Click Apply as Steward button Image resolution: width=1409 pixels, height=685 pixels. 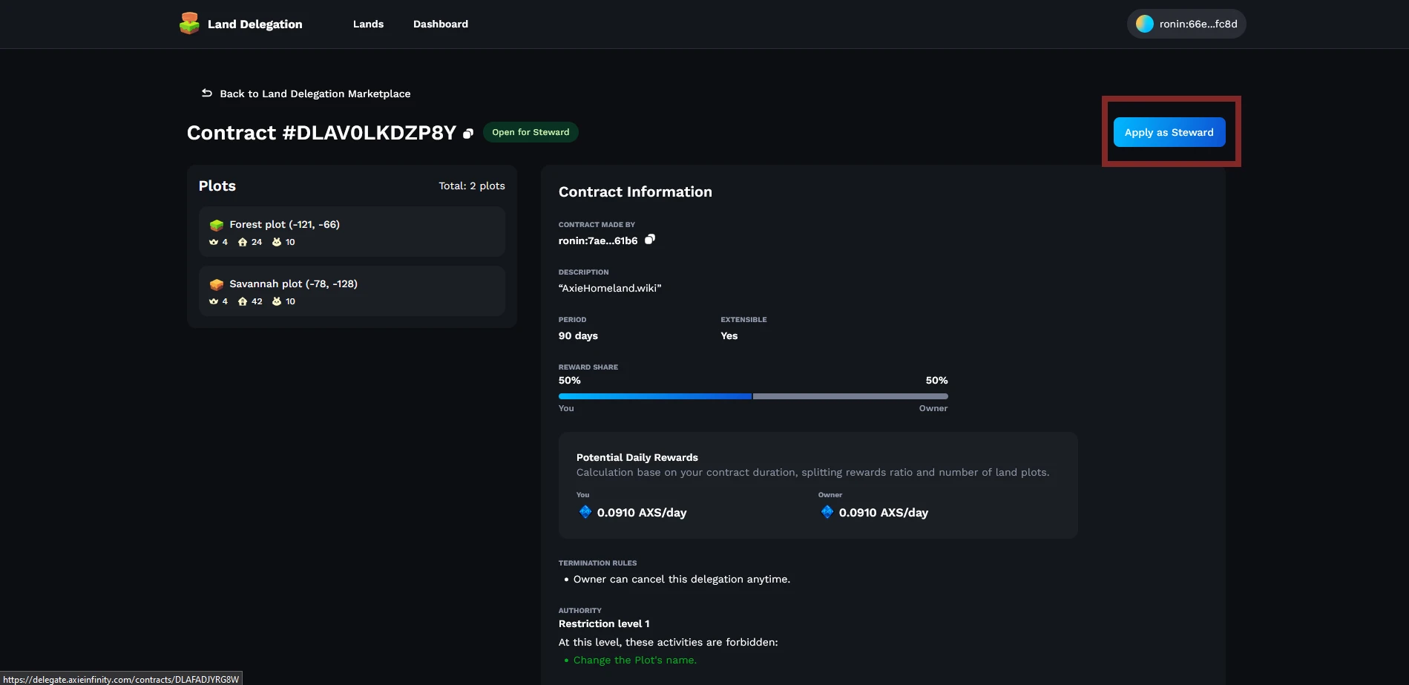(x=1169, y=132)
